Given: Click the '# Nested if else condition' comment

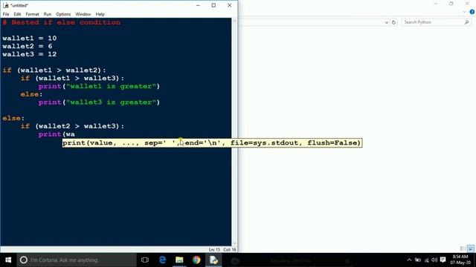Looking at the screenshot, I should pos(62,22).
